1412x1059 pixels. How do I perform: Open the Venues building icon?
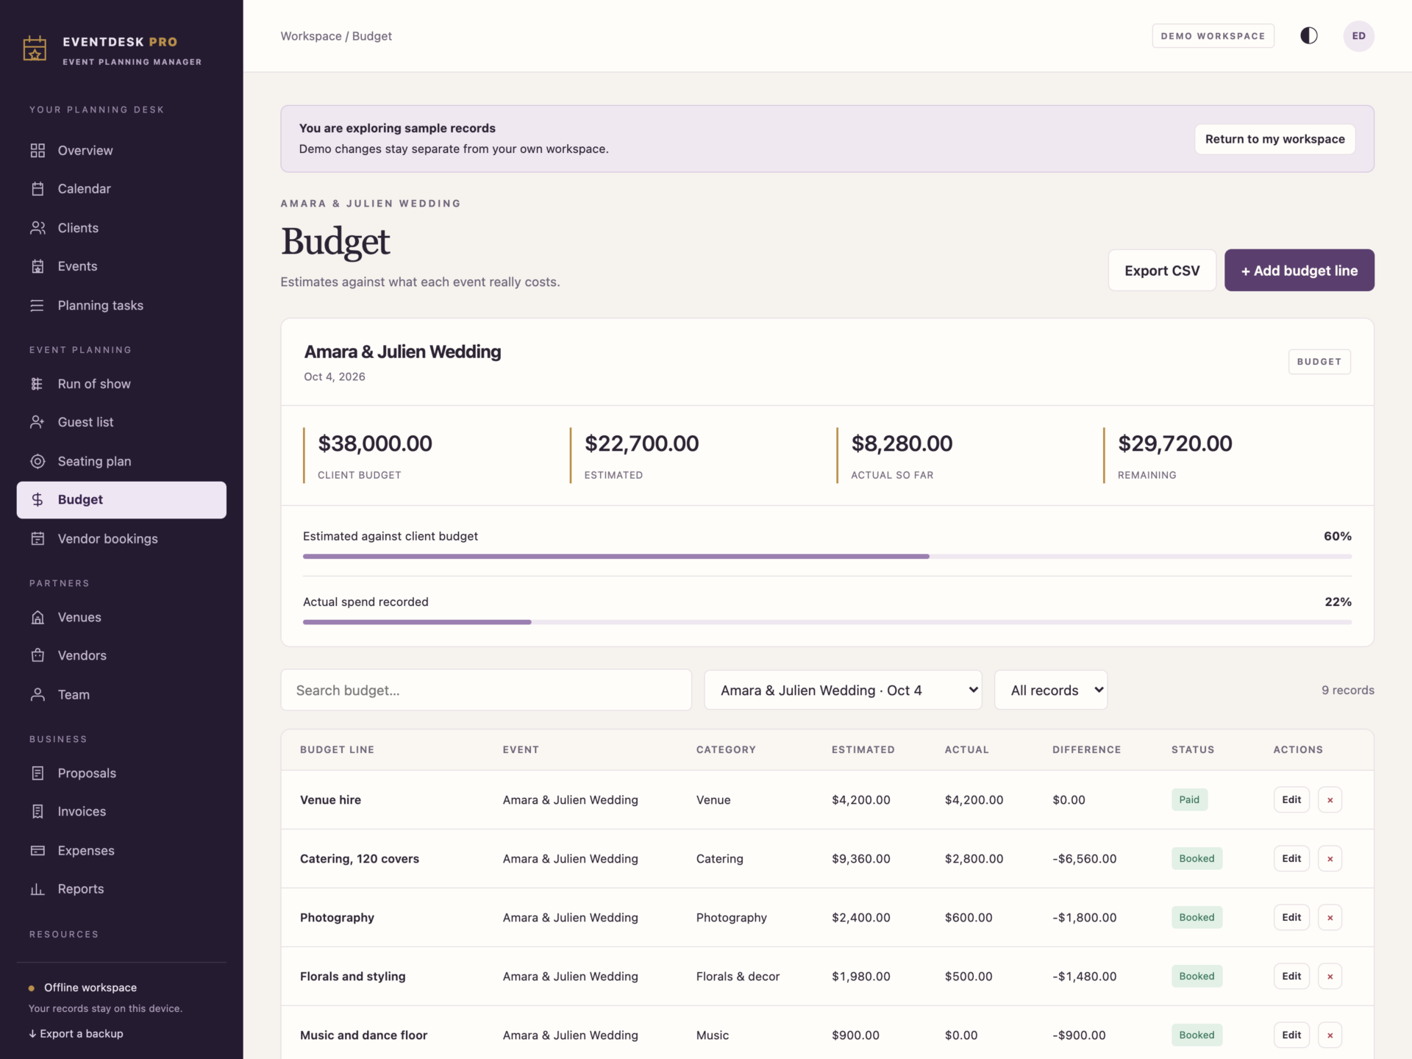(x=38, y=617)
